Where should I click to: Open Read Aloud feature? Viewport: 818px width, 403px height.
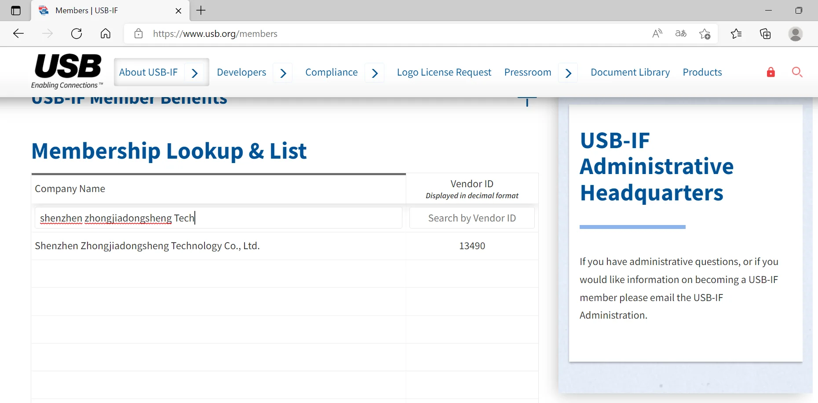(657, 33)
